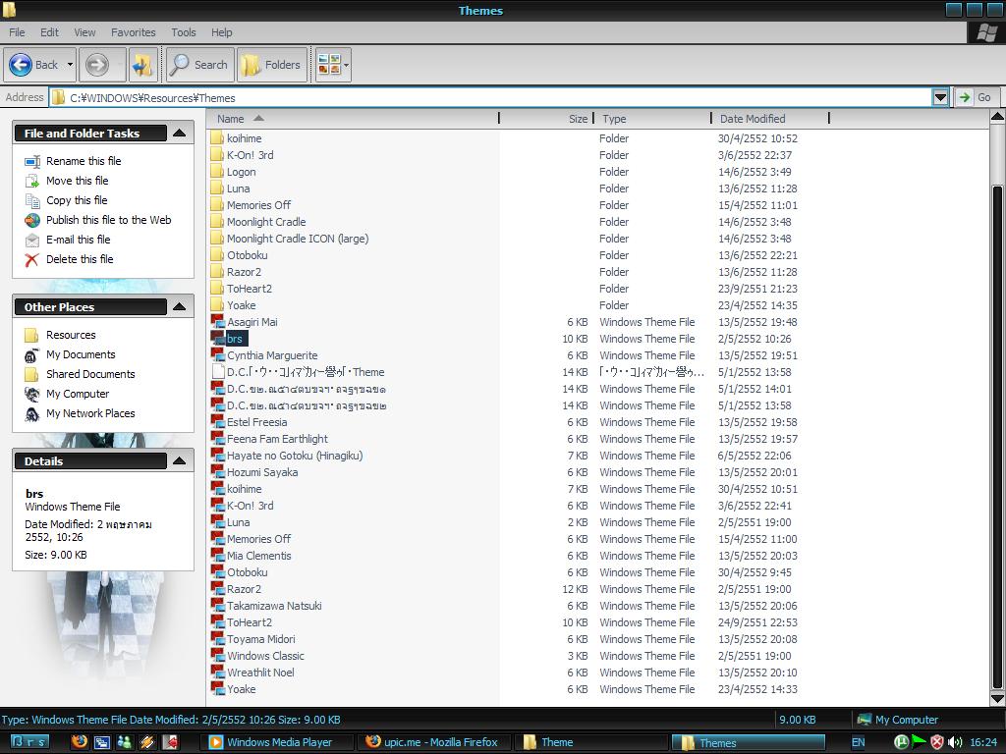Sort by Name column header
Viewport: 1006px width, 754px height.
pyautogui.click(x=353, y=119)
